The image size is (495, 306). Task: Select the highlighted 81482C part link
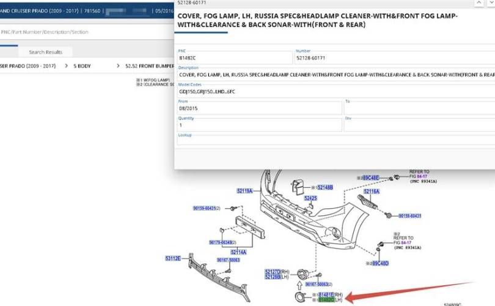326,300
